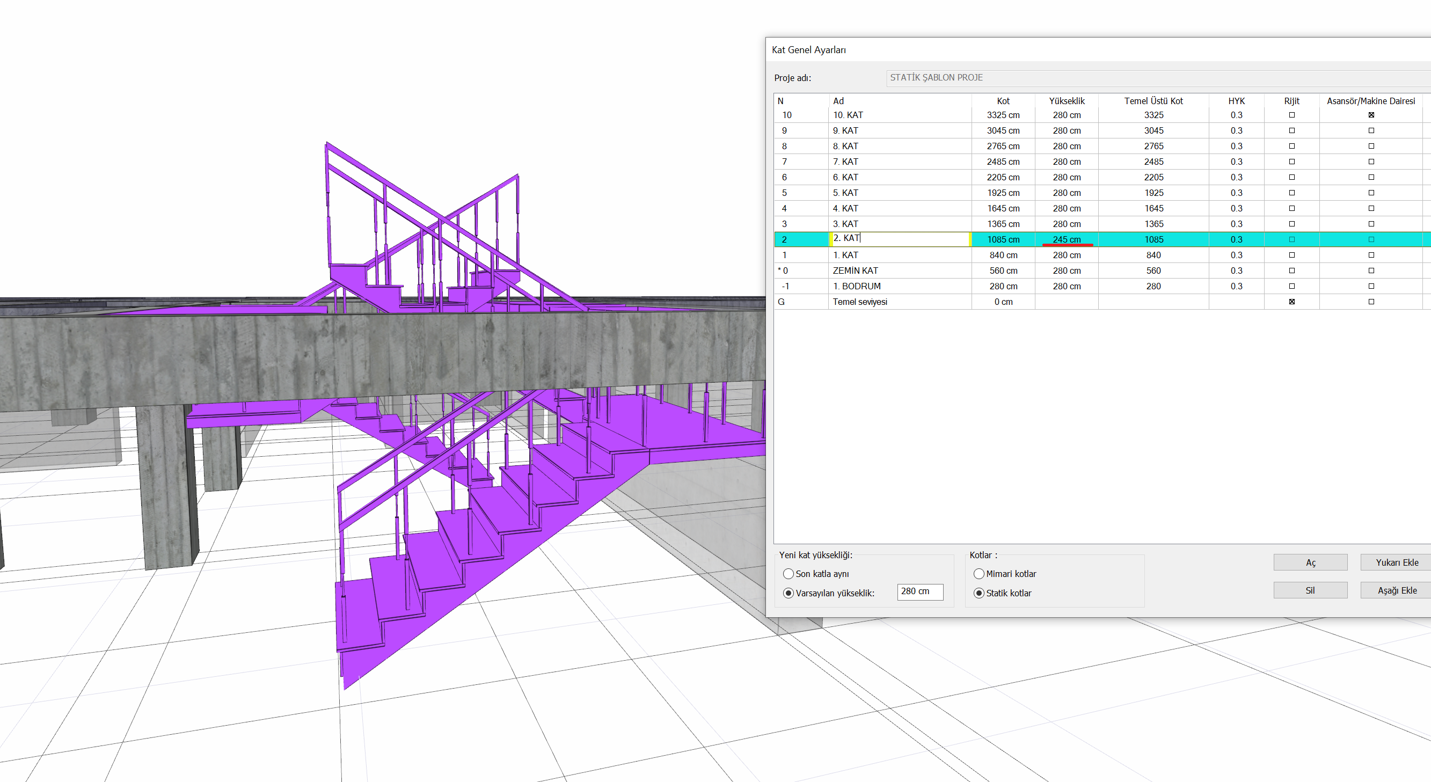1431x782 pixels.
Task: Click the Aç button
Action: [x=1310, y=562]
